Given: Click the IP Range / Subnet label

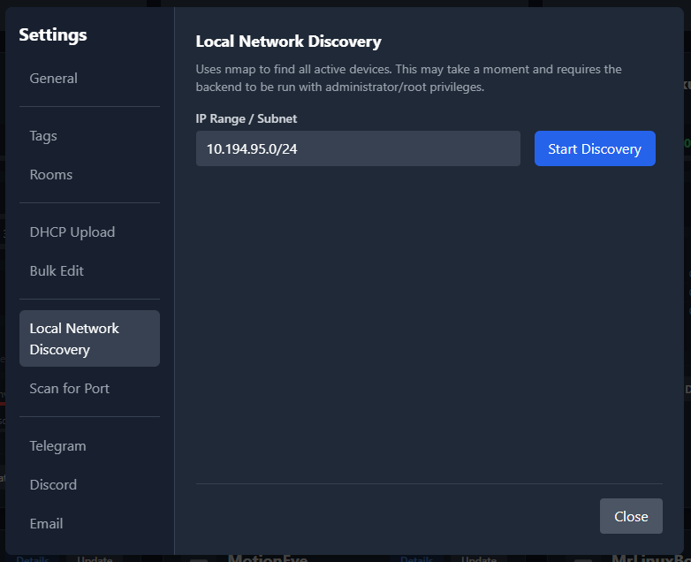Looking at the screenshot, I should point(247,118).
